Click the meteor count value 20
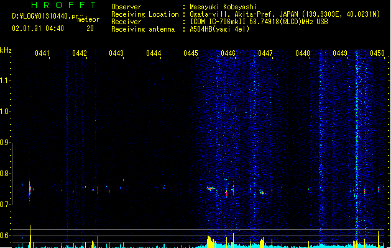Image resolution: width=391 pixels, height=248 pixels. coord(90,29)
